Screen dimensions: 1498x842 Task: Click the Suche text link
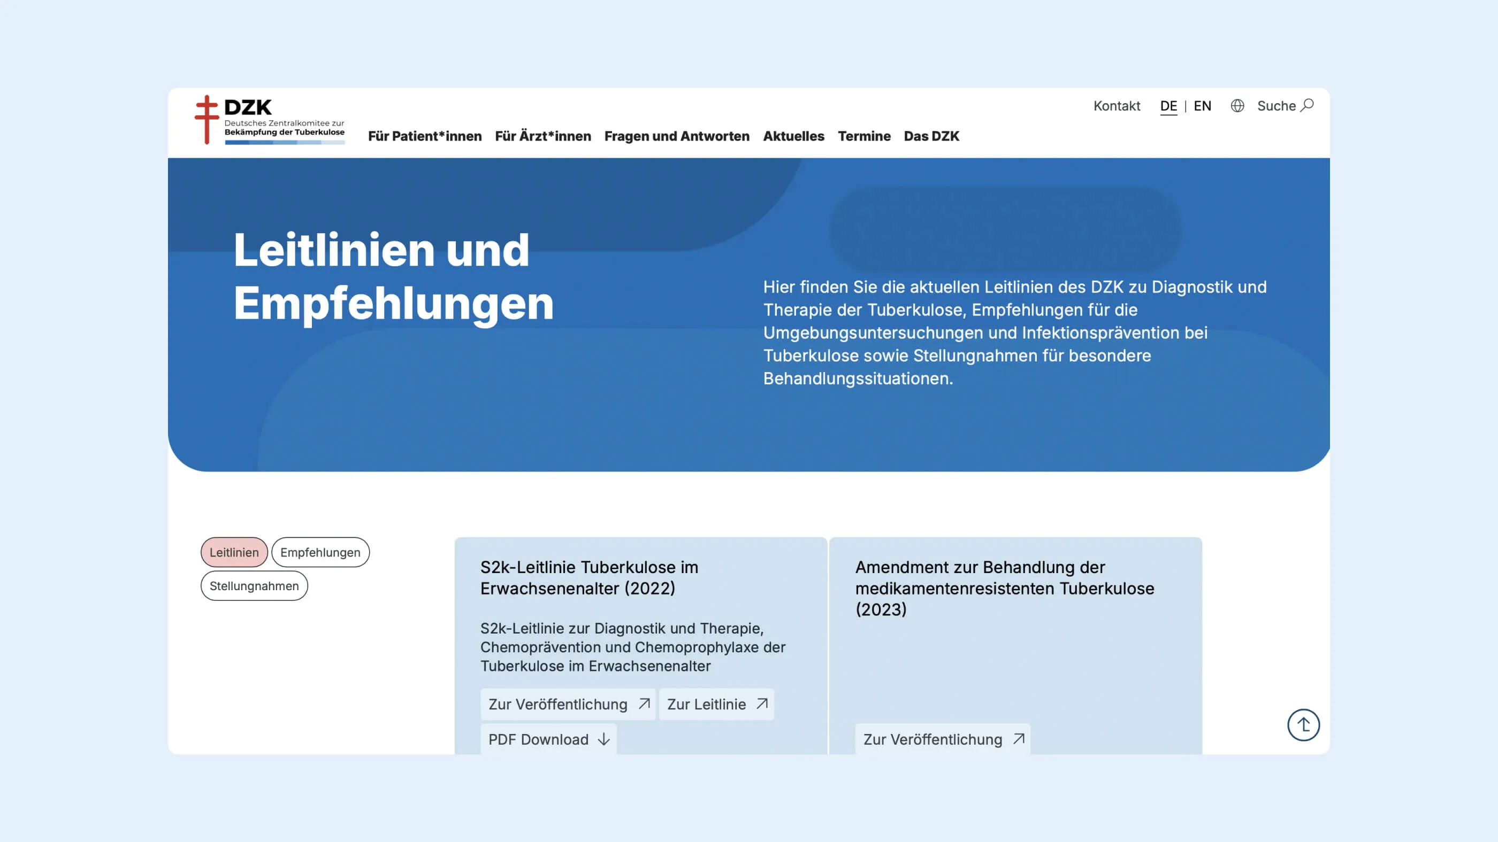point(1276,106)
